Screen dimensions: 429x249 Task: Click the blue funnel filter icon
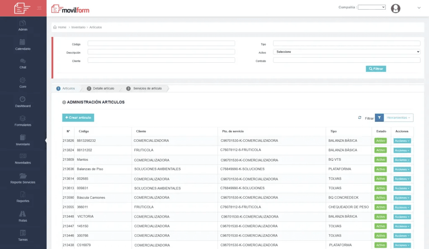click(379, 118)
